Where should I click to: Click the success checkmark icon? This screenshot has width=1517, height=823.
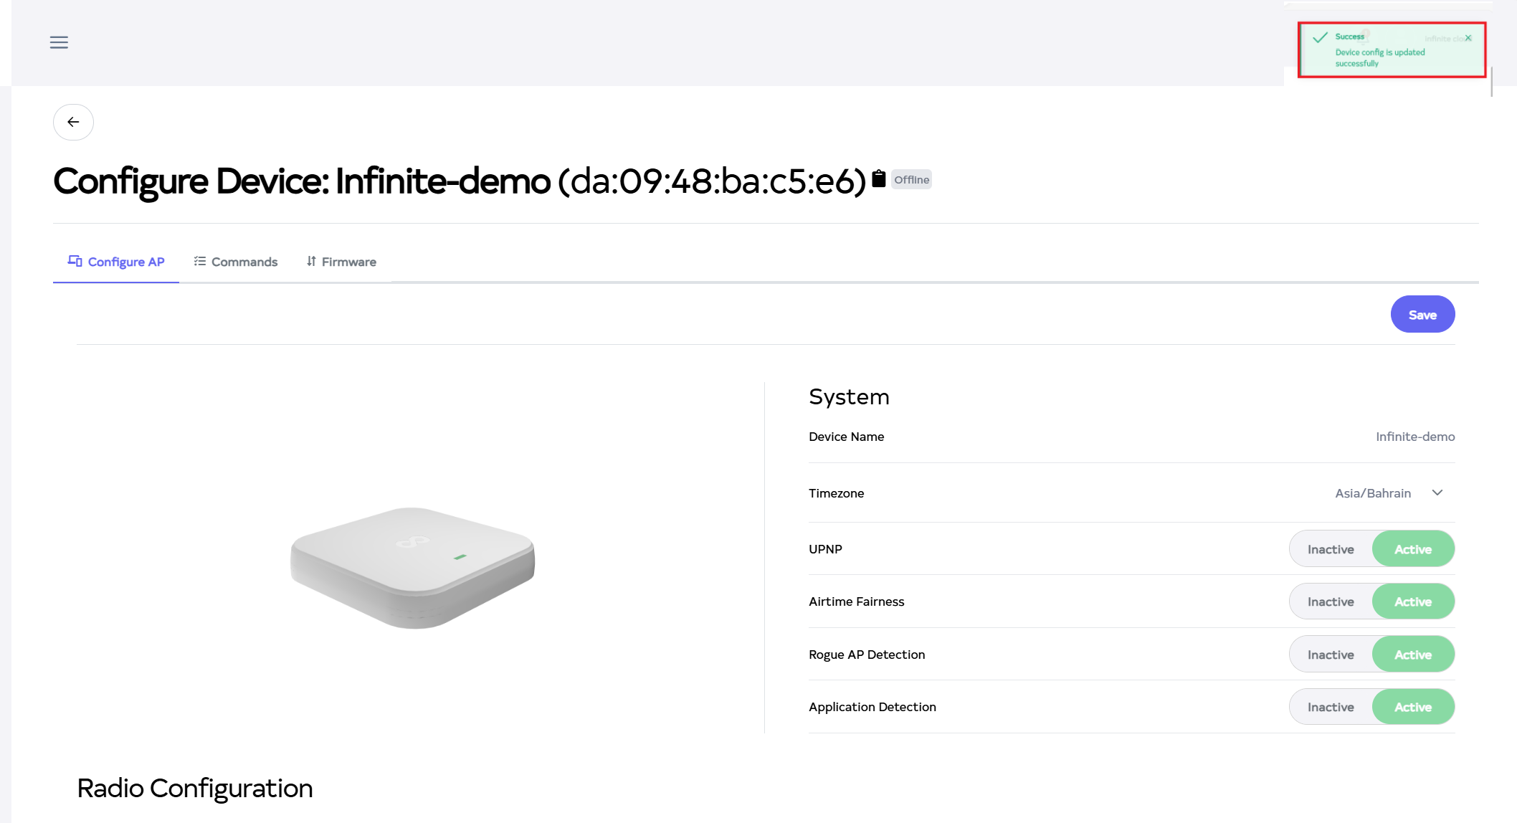pos(1320,38)
